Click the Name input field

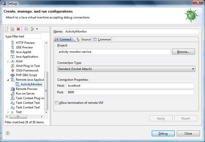[x=131, y=32]
